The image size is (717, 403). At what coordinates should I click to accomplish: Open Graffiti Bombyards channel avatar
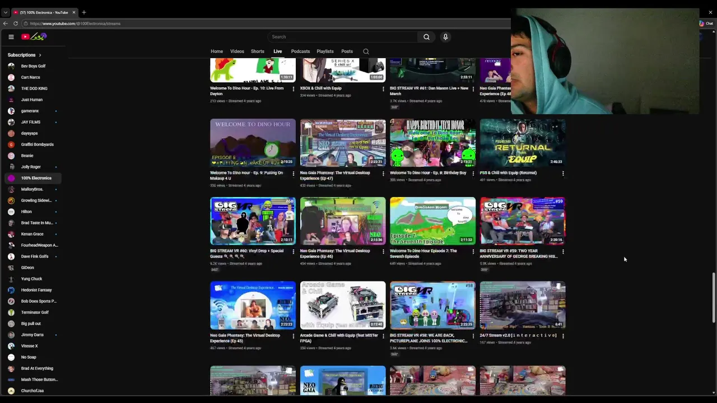click(11, 144)
